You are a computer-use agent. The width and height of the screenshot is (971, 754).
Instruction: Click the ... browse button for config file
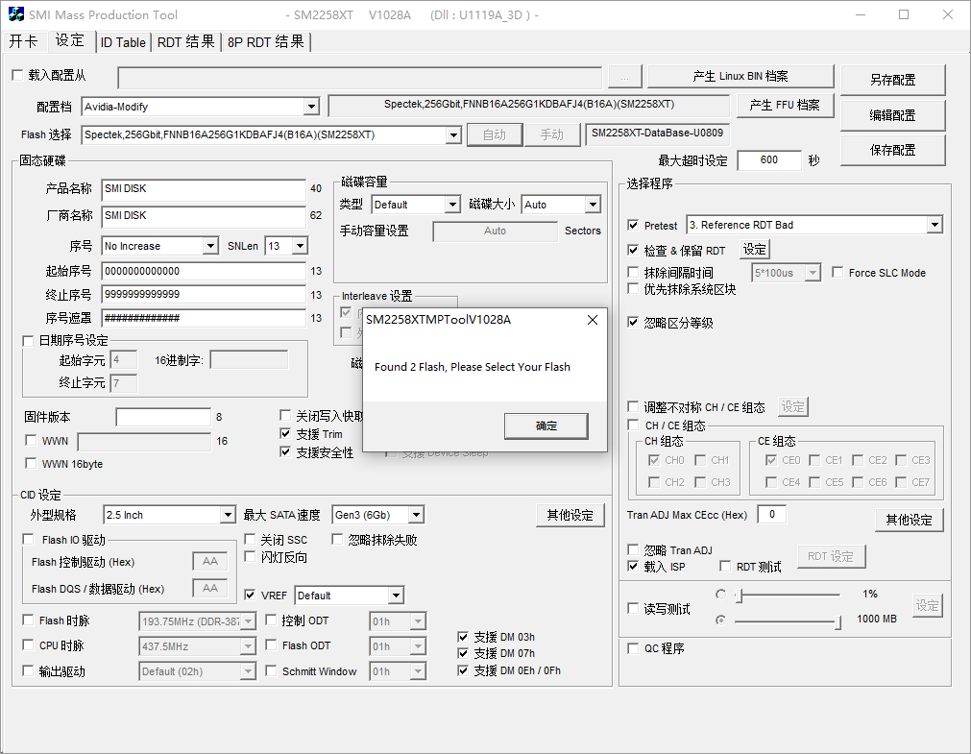point(624,78)
